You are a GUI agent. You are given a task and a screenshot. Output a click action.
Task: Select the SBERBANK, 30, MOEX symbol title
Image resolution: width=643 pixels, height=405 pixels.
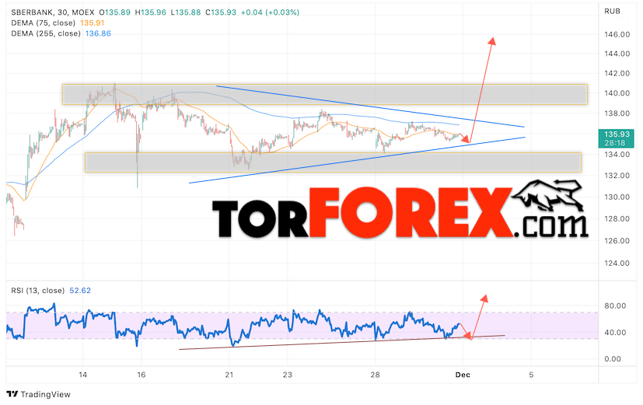(x=53, y=12)
